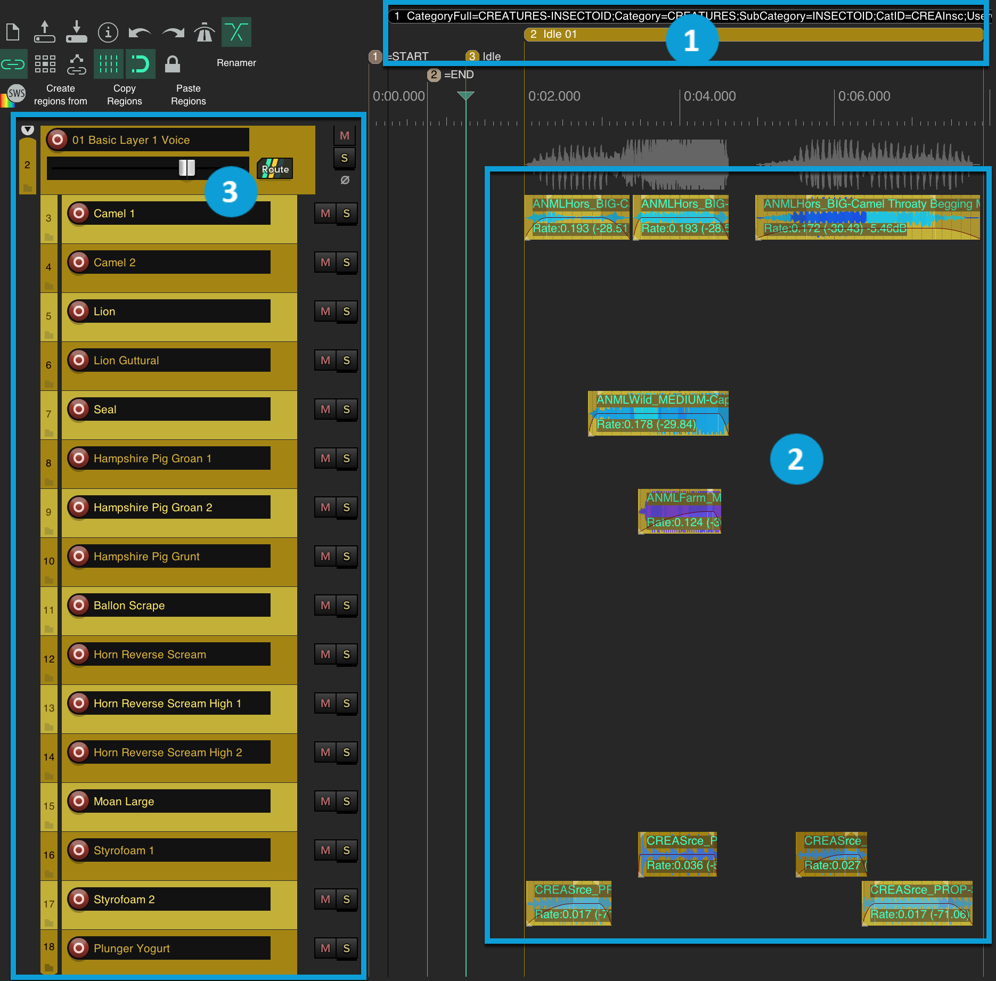Image resolution: width=996 pixels, height=981 pixels.
Task: Toggle the auto-crossfade icon
Action: 236,32
